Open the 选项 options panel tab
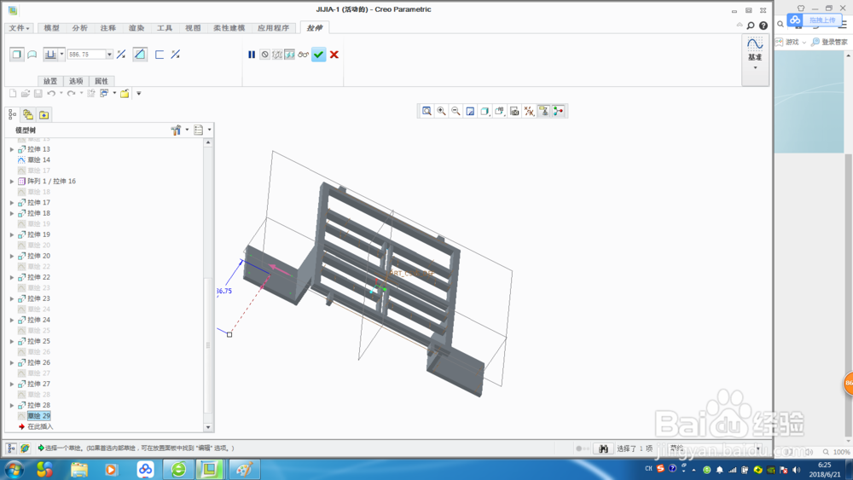Image resolution: width=853 pixels, height=480 pixels. pos(76,81)
